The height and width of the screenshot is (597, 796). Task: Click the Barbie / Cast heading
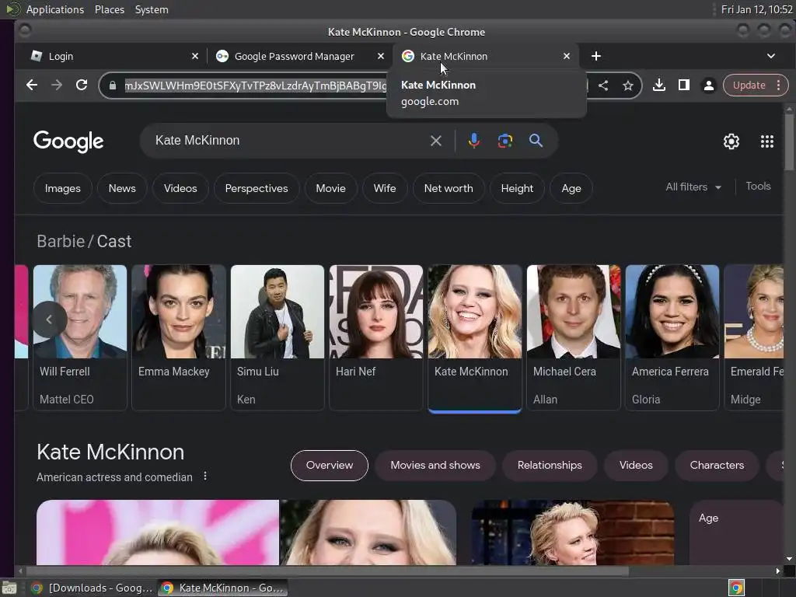[84, 241]
